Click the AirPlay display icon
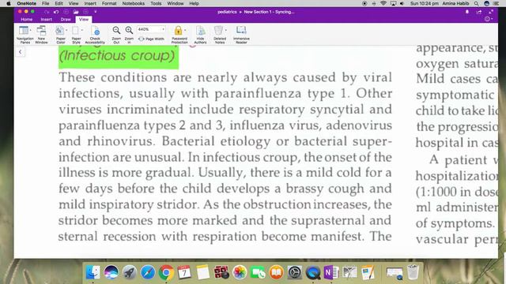Screen dimensions: 506x284 click(393, 3)
